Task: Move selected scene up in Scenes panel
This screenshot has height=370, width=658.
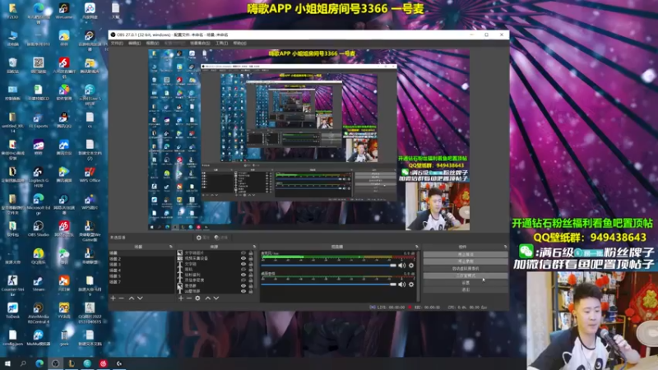Action: click(132, 298)
